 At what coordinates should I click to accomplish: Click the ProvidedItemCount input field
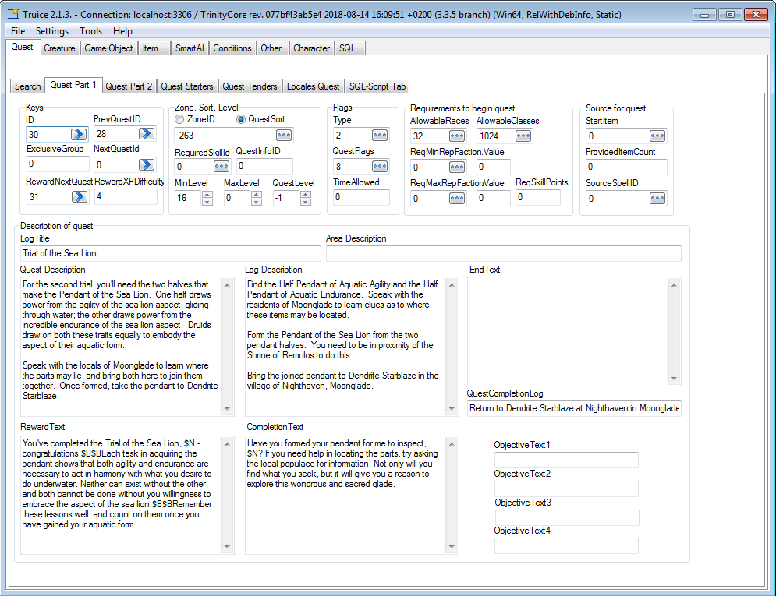point(626,167)
